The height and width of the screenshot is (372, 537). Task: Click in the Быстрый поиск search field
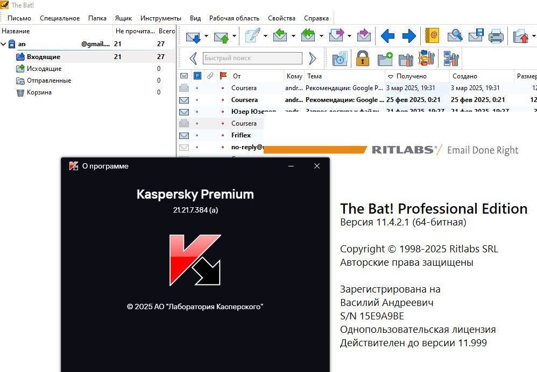point(252,58)
